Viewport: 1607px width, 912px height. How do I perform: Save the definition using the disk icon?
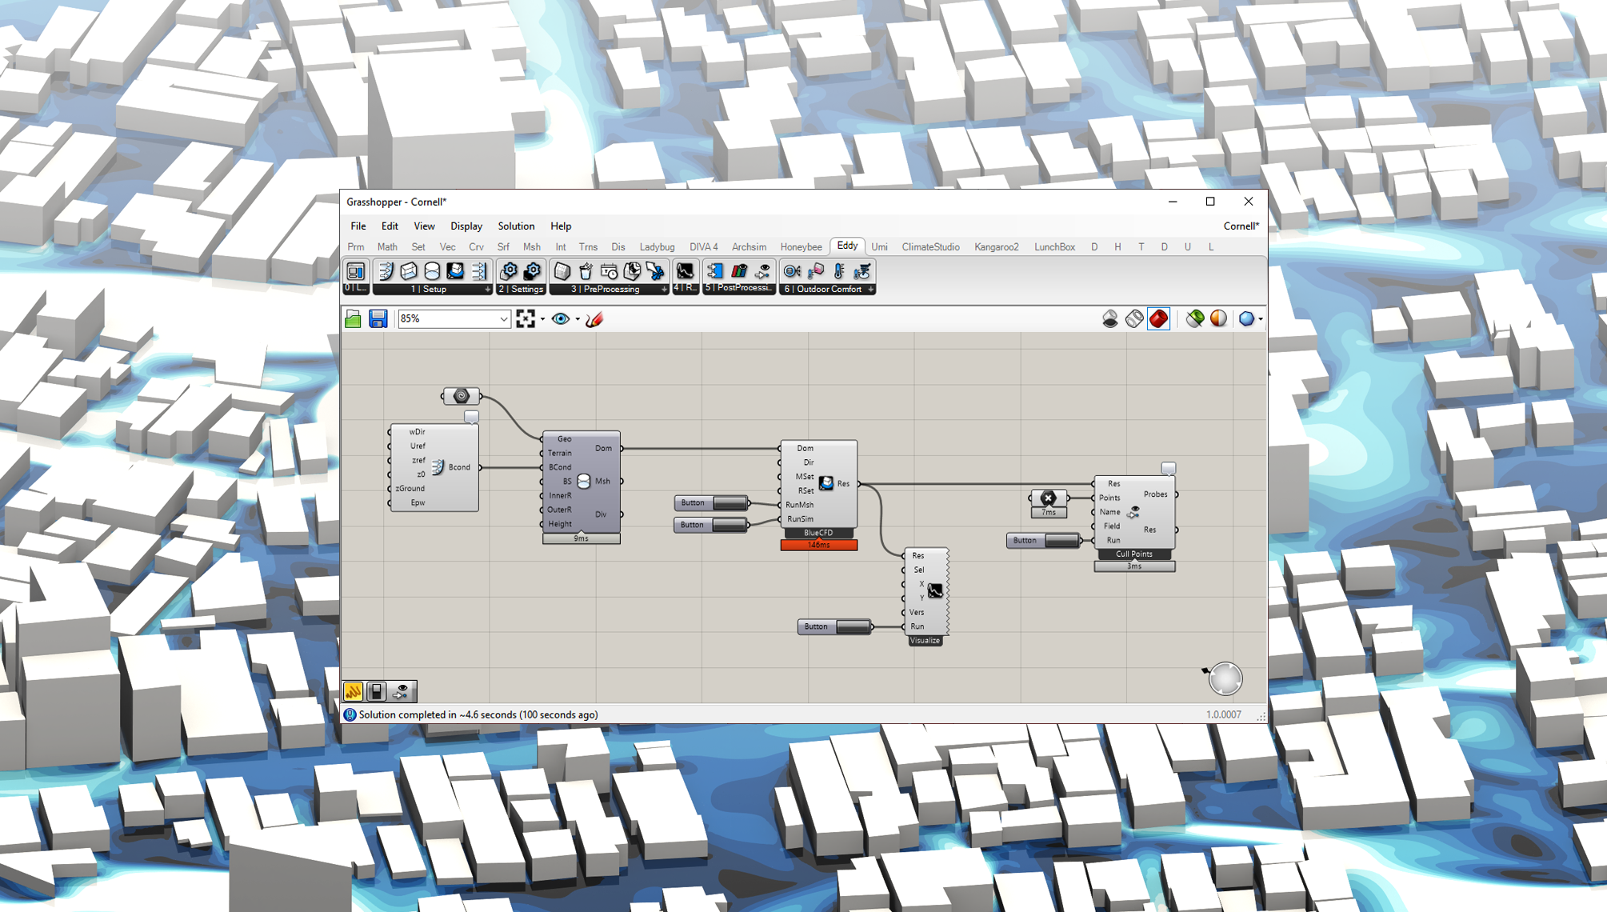pos(378,318)
